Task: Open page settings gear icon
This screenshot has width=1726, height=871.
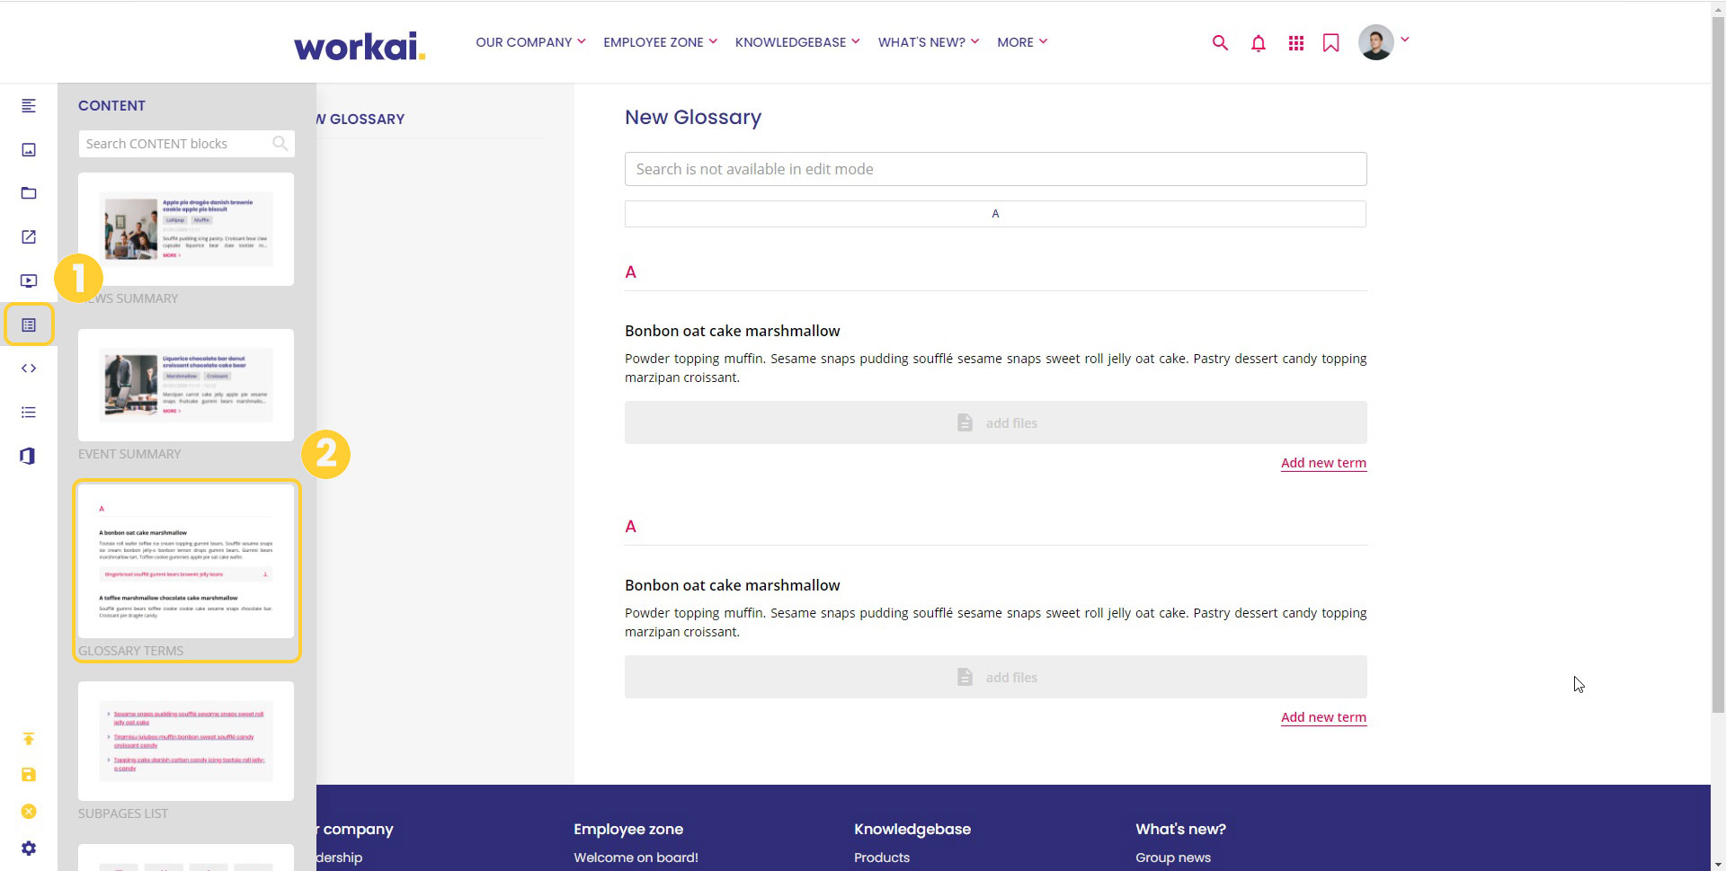Action: coord(29,849)
